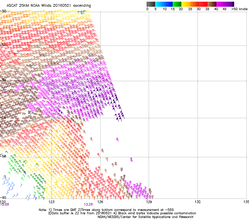This screenshot has width=249, height=219.
Task: Select the legend scale label "25"
Action: click(x=190, y=9)
